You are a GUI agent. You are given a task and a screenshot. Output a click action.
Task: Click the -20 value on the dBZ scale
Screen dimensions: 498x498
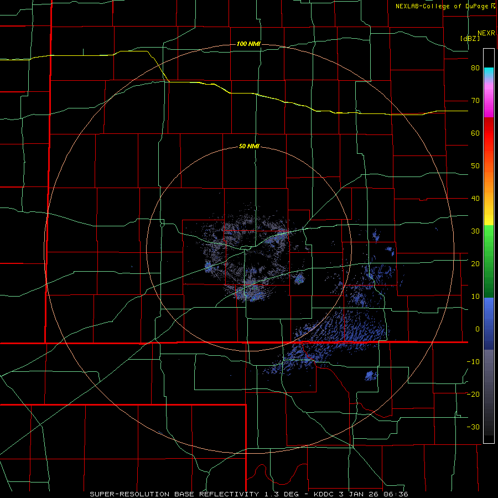coord(473,394)
